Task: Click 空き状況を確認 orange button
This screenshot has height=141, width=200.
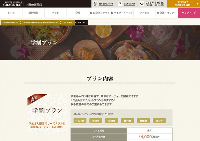Action: [x=183, y=4]
